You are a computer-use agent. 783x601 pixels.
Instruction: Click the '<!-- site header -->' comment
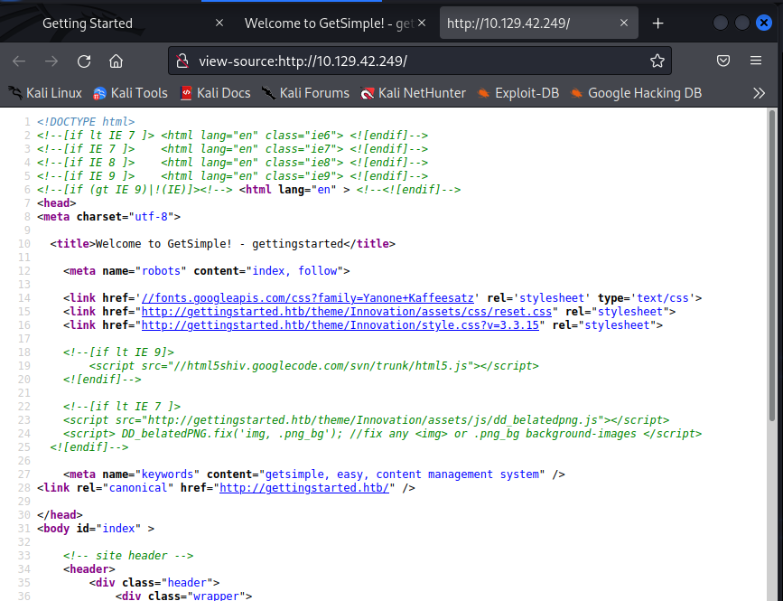tap(128, 556)
